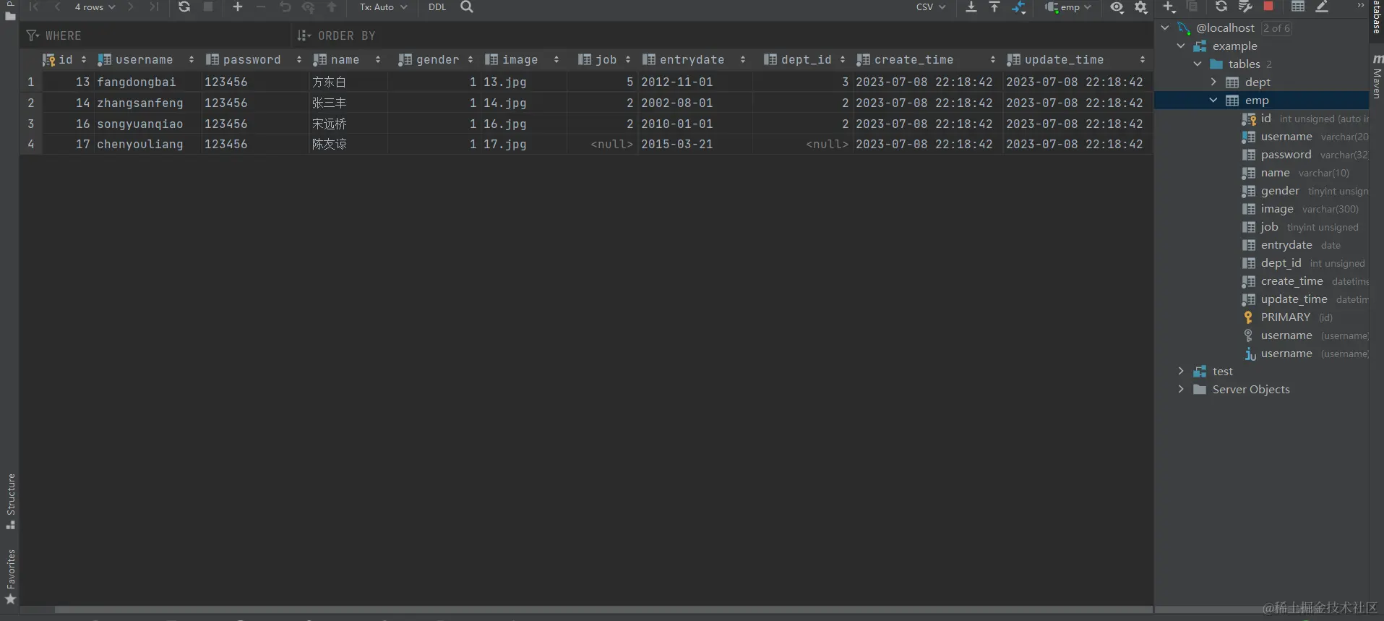Expand the Server Objects node

(1181, 389)
